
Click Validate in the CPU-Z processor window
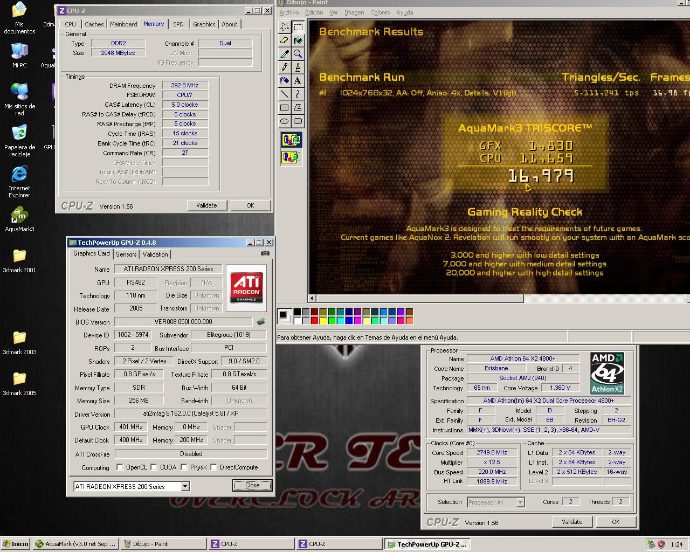click(x=572, y=522)
